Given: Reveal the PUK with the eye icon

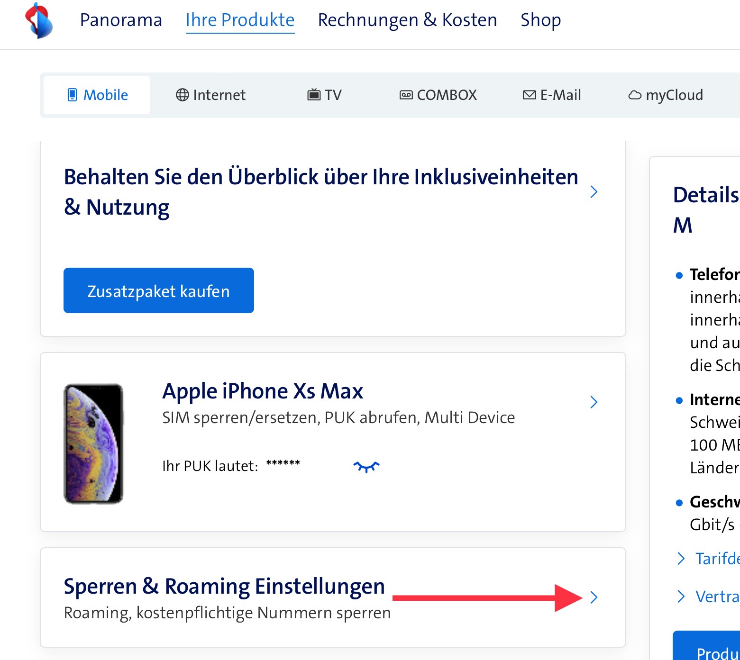Looking at the screenshot, I should point(366,467).
